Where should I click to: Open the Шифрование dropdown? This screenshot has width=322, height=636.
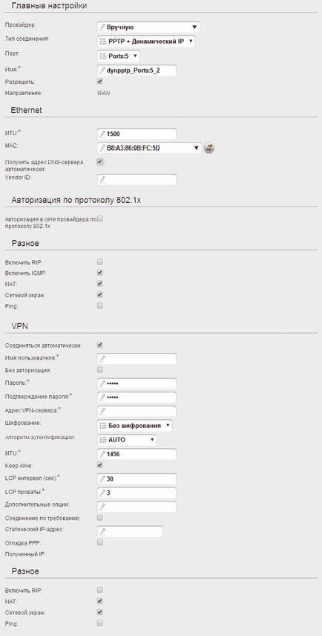(x=135, y=426)
